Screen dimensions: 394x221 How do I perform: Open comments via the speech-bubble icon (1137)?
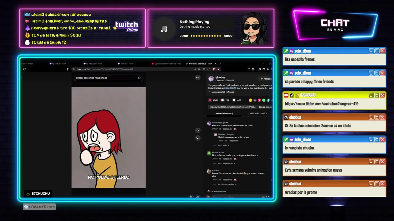(223, 100)
